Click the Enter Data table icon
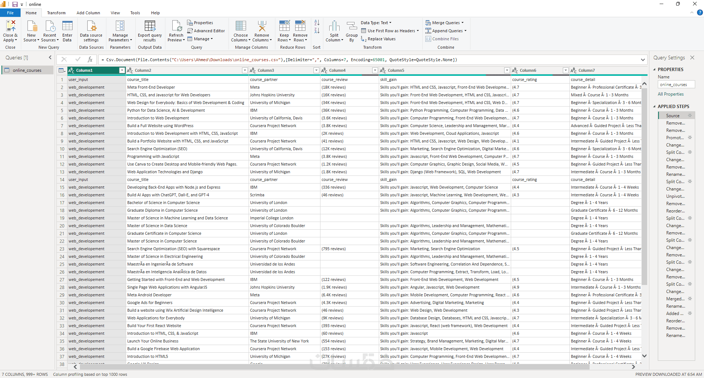Screen dimensions: 704x378 (x=67, y=26)
